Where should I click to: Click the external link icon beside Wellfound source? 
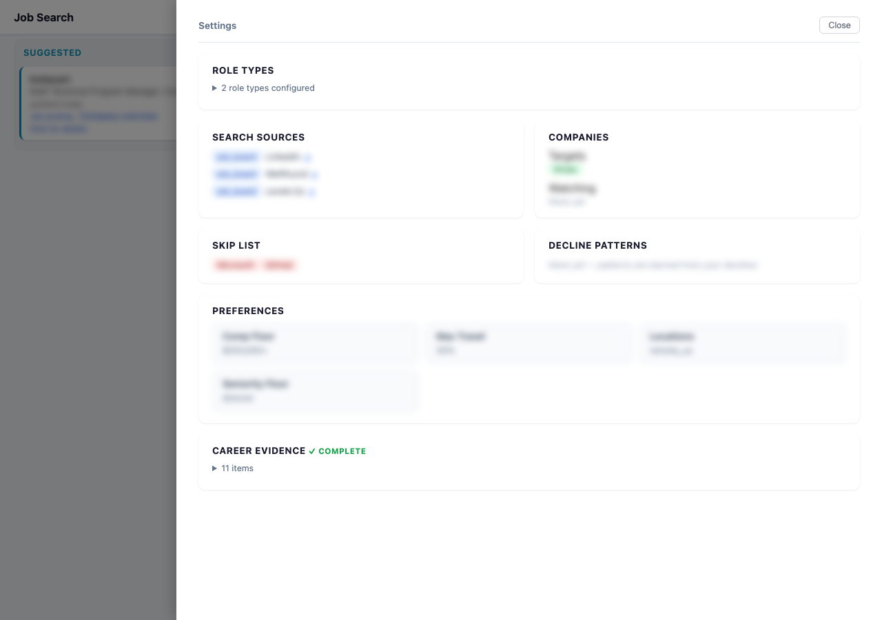point(314,174)
